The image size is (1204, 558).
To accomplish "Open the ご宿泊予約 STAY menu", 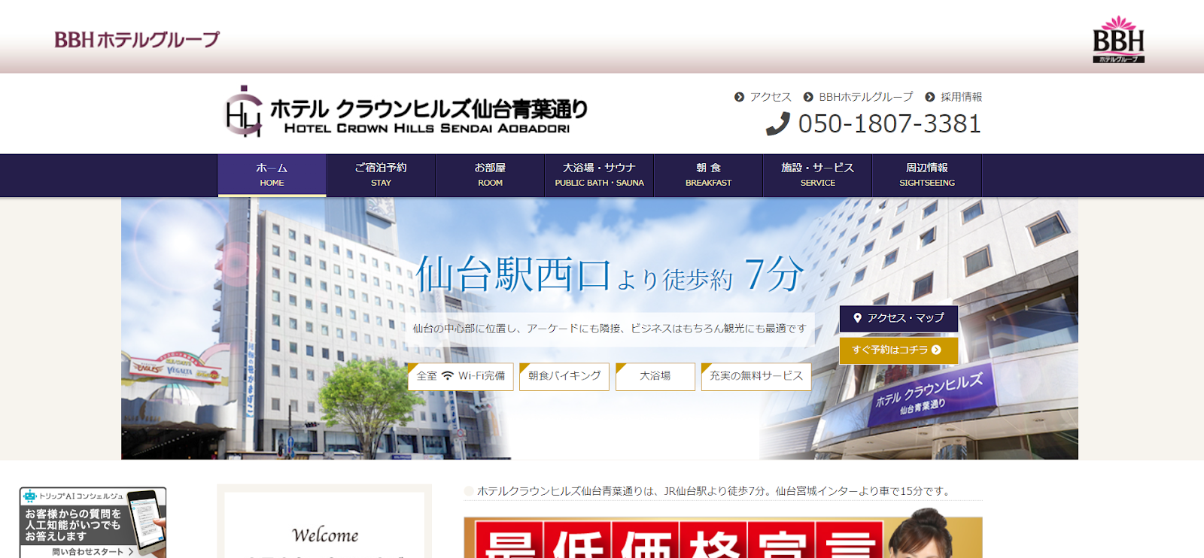I will pos(381,175).
